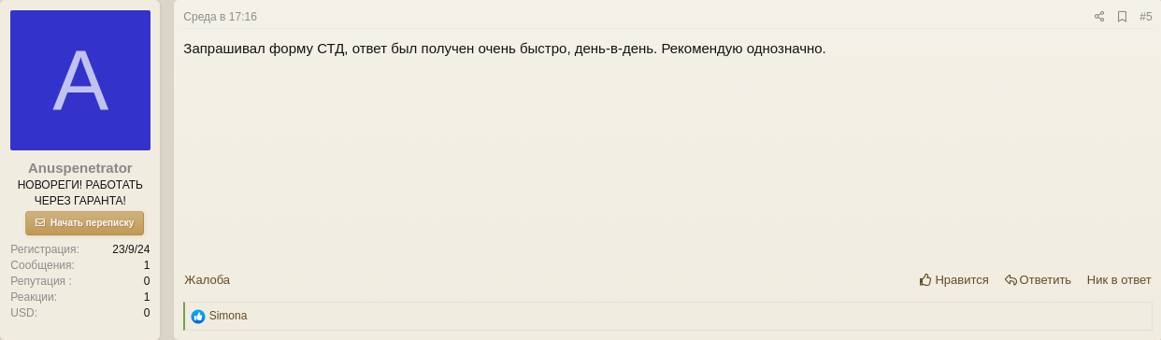The height and width of the screenshot is (340, 1161).
Task: Click the blue like reaction icon beside Simona
Action: [x=198, y=317]
